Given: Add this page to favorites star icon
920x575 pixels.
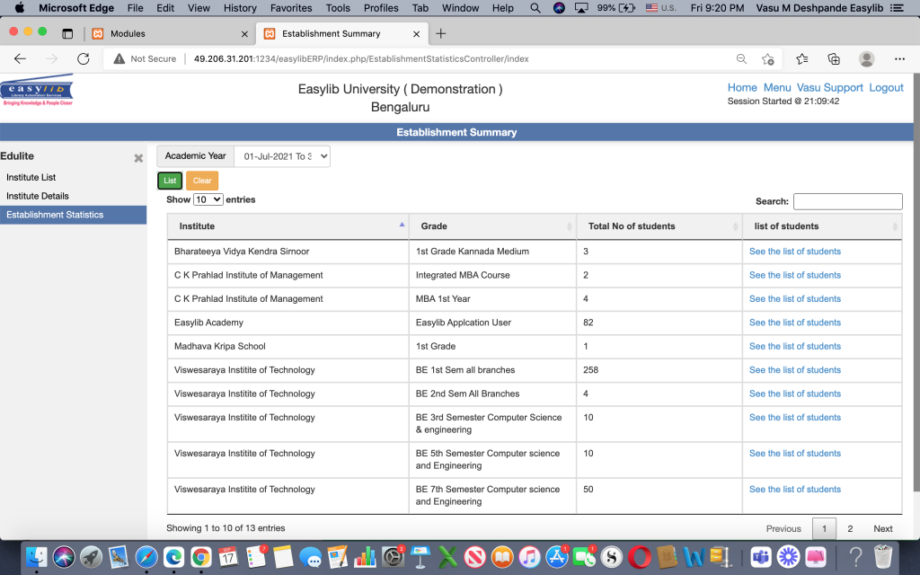Looking at the screenshot, I should [767, 58].
